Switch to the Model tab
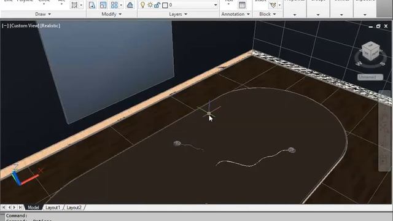The height and width of the screenshot is (221, 393). (33, 207)
